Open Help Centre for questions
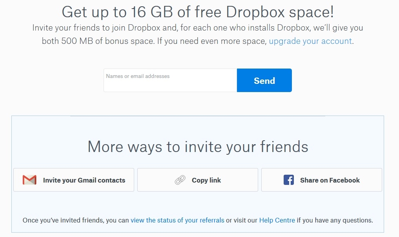 click(277, 220)
